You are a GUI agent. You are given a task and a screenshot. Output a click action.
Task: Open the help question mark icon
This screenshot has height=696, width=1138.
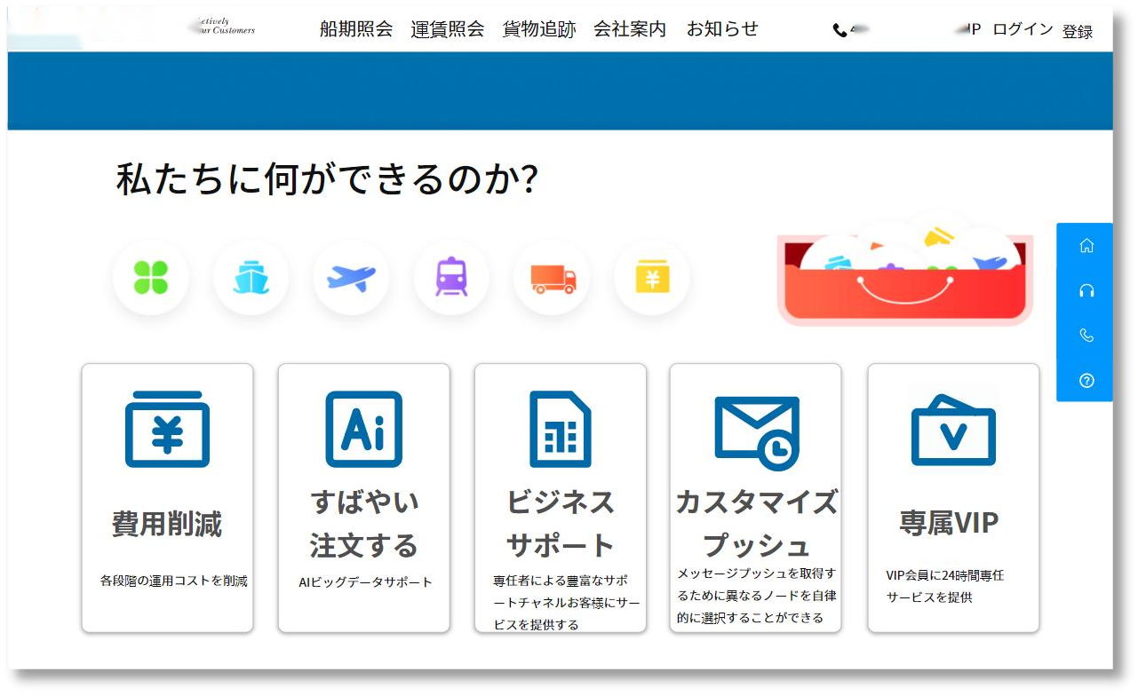click(x=1086, y=381)
